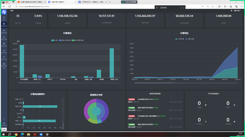Click the fullscreen-exit cross icon at top right
Image resolution: width=245 pixels, height=137 pixels.
231,11
